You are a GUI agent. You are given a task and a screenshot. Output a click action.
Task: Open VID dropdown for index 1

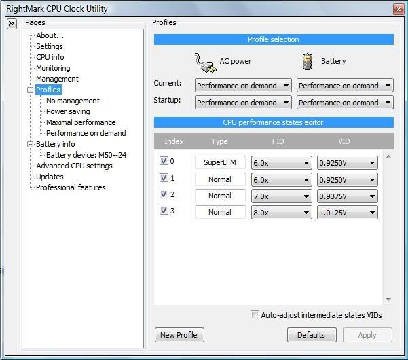click(x=348, y=179)
